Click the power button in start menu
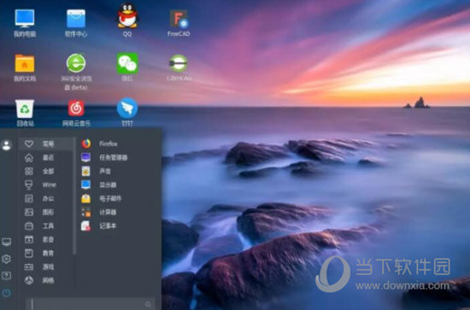The image size is (470, 310). point(6,292)
